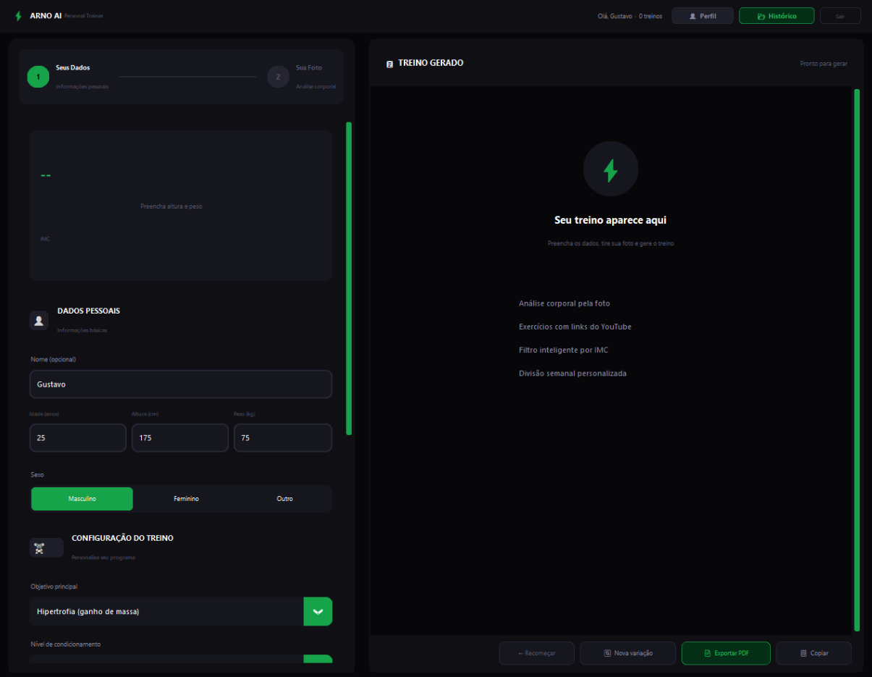Select step 1 Seus Dados

coord(38,77)
